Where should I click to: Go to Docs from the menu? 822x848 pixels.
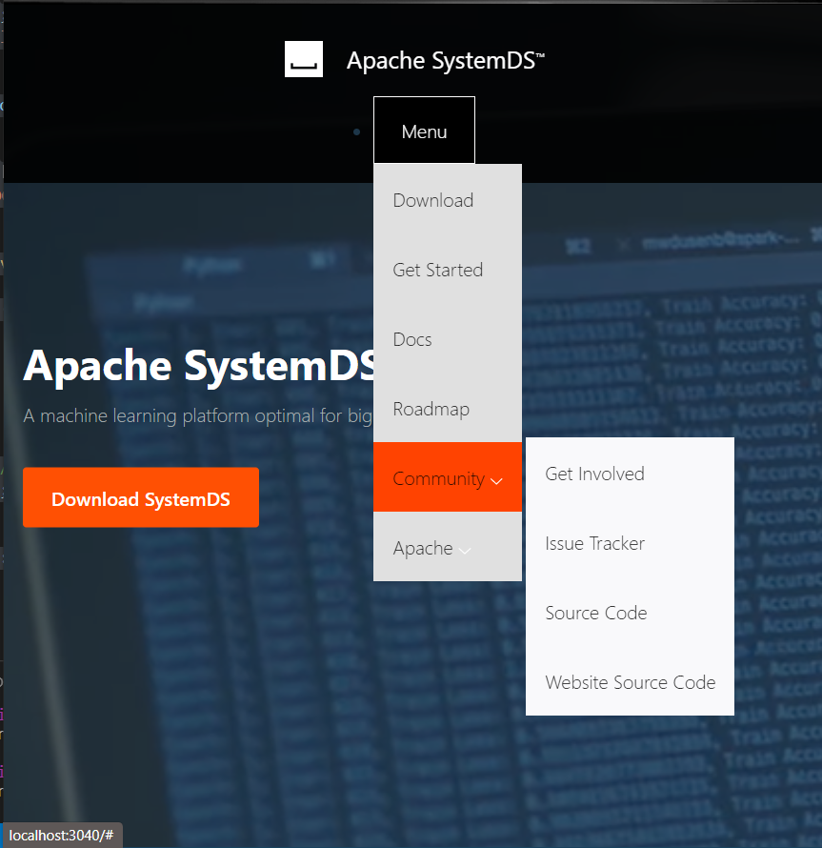[448, 339]
